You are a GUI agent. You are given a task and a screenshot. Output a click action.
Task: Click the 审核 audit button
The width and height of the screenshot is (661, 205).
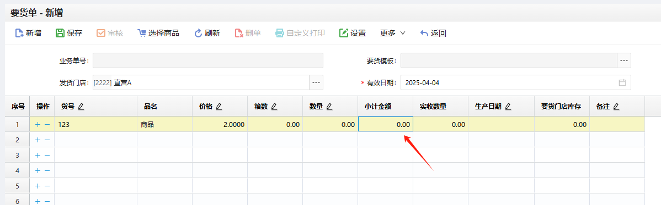pyautogui.click(x=110, y=33)
